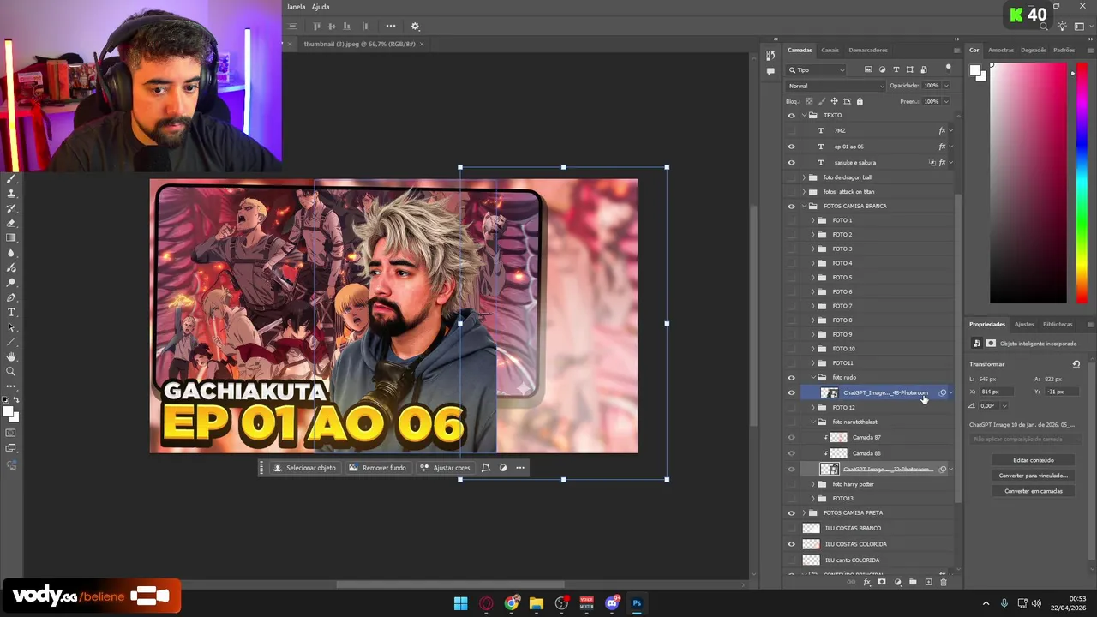Click the swap foreground and background colors icon
This screenshot has height=617, width=1097.
pyautogui.click(x=16, y=399)
